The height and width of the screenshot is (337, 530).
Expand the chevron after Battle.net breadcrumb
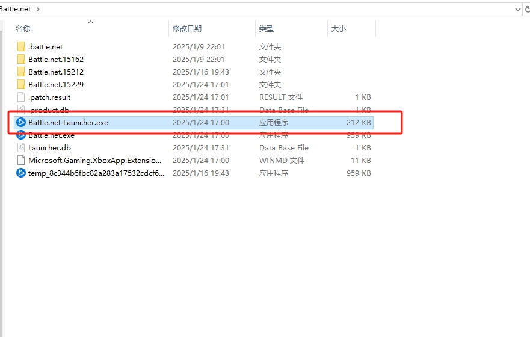point(38,9)
